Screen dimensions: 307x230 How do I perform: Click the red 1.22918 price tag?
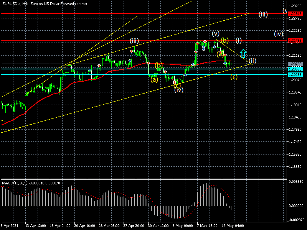295,13
